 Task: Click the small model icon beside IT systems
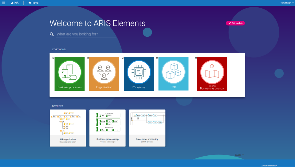click(x=123, y=58)
